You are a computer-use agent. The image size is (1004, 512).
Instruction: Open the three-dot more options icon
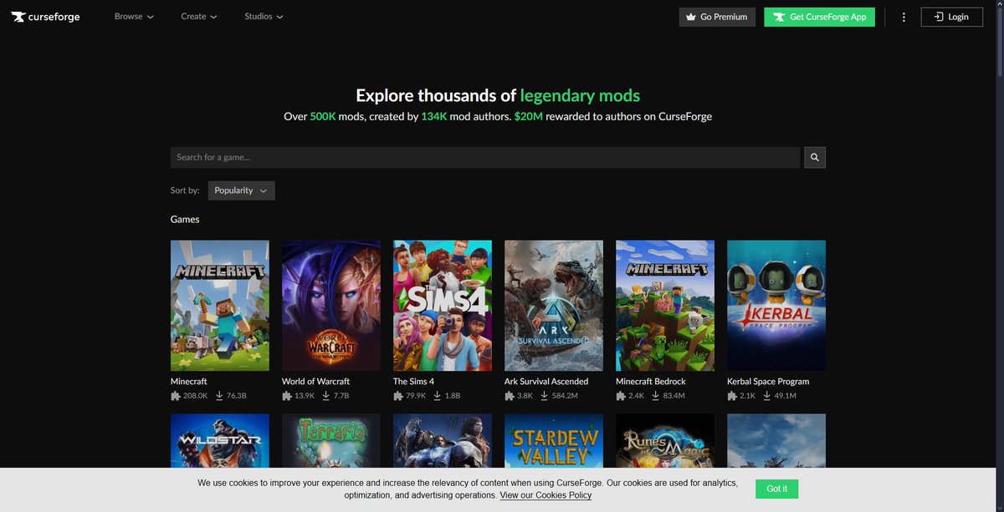point(904,16)
